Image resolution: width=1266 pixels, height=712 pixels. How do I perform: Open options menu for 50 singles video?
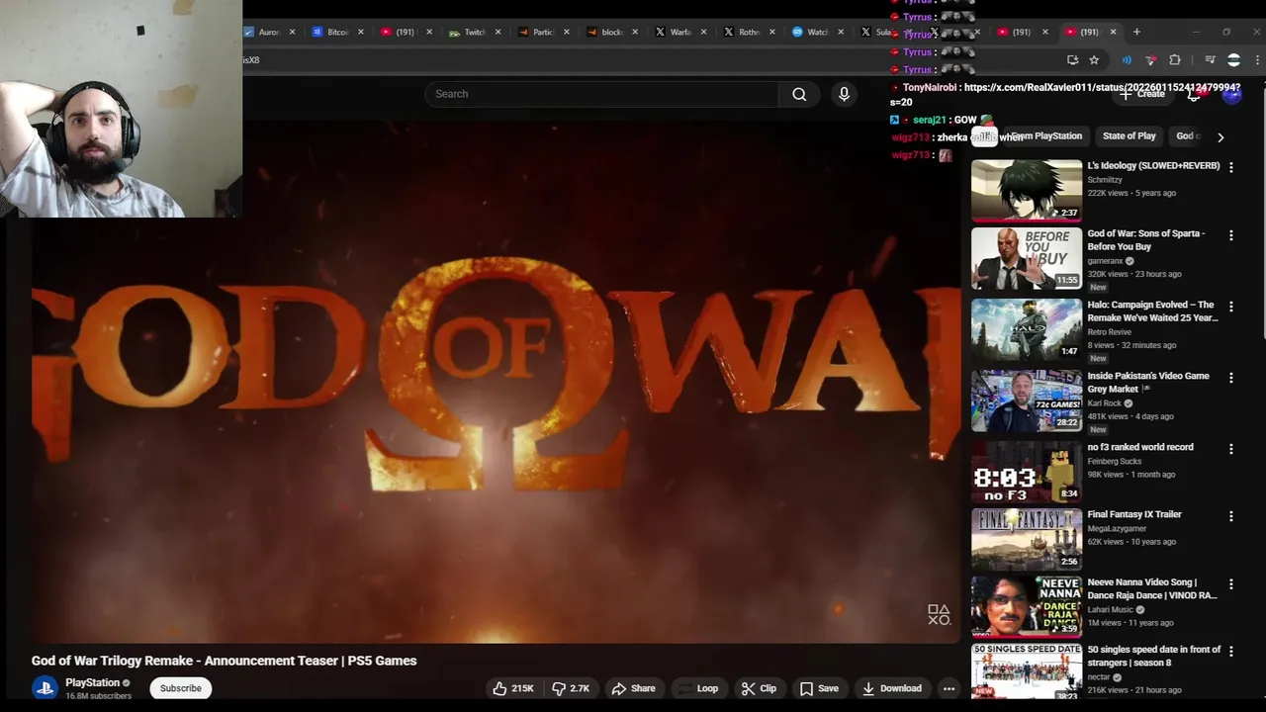point(1231,652)
